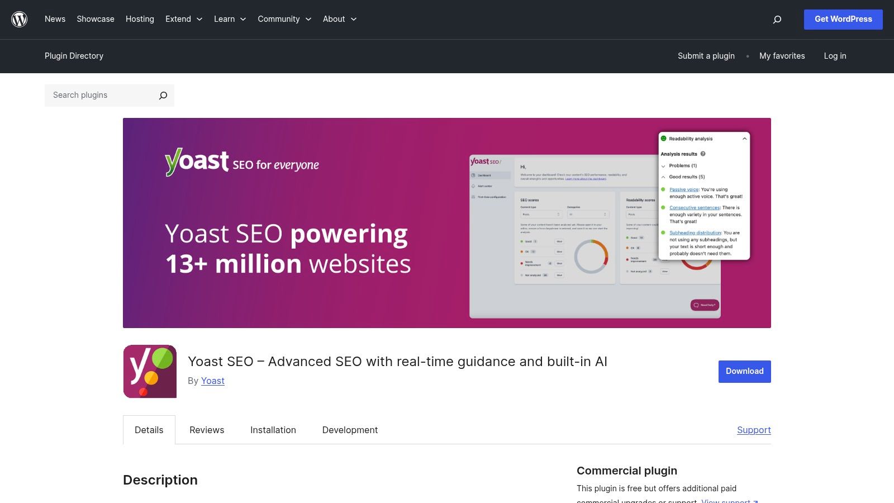Open the search icon in the top navigation
Viewport: 894px width, 503px height.
click(777, 19)
